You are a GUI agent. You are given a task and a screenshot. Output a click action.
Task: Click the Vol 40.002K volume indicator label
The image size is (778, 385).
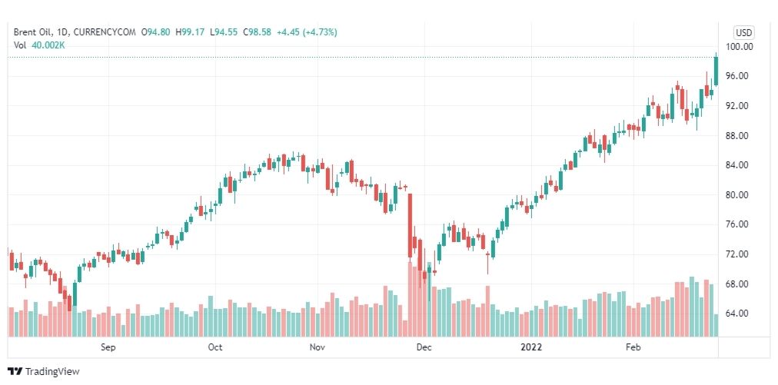click(x=39, y=45)
